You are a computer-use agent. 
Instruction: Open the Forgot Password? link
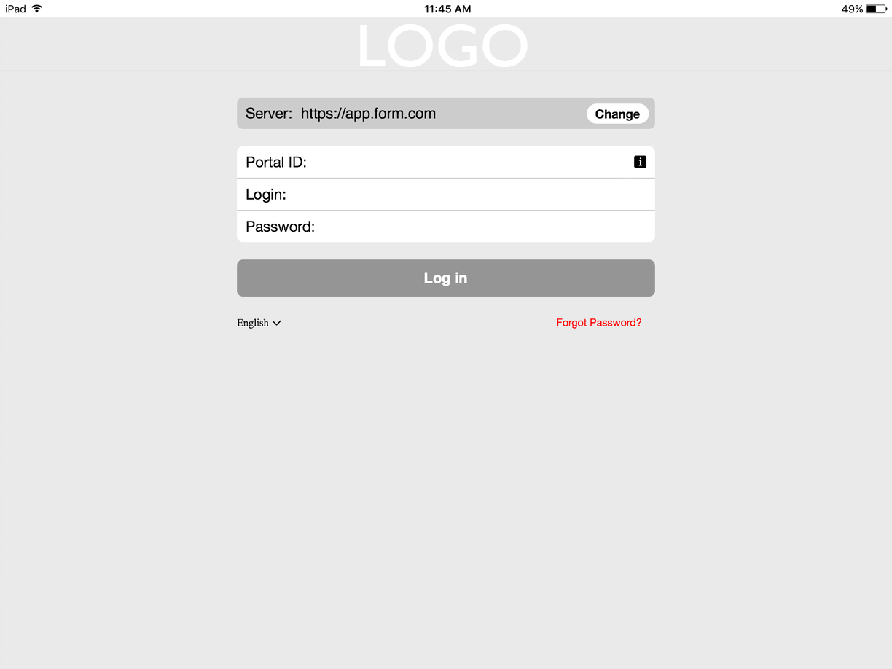pos(599,322)
